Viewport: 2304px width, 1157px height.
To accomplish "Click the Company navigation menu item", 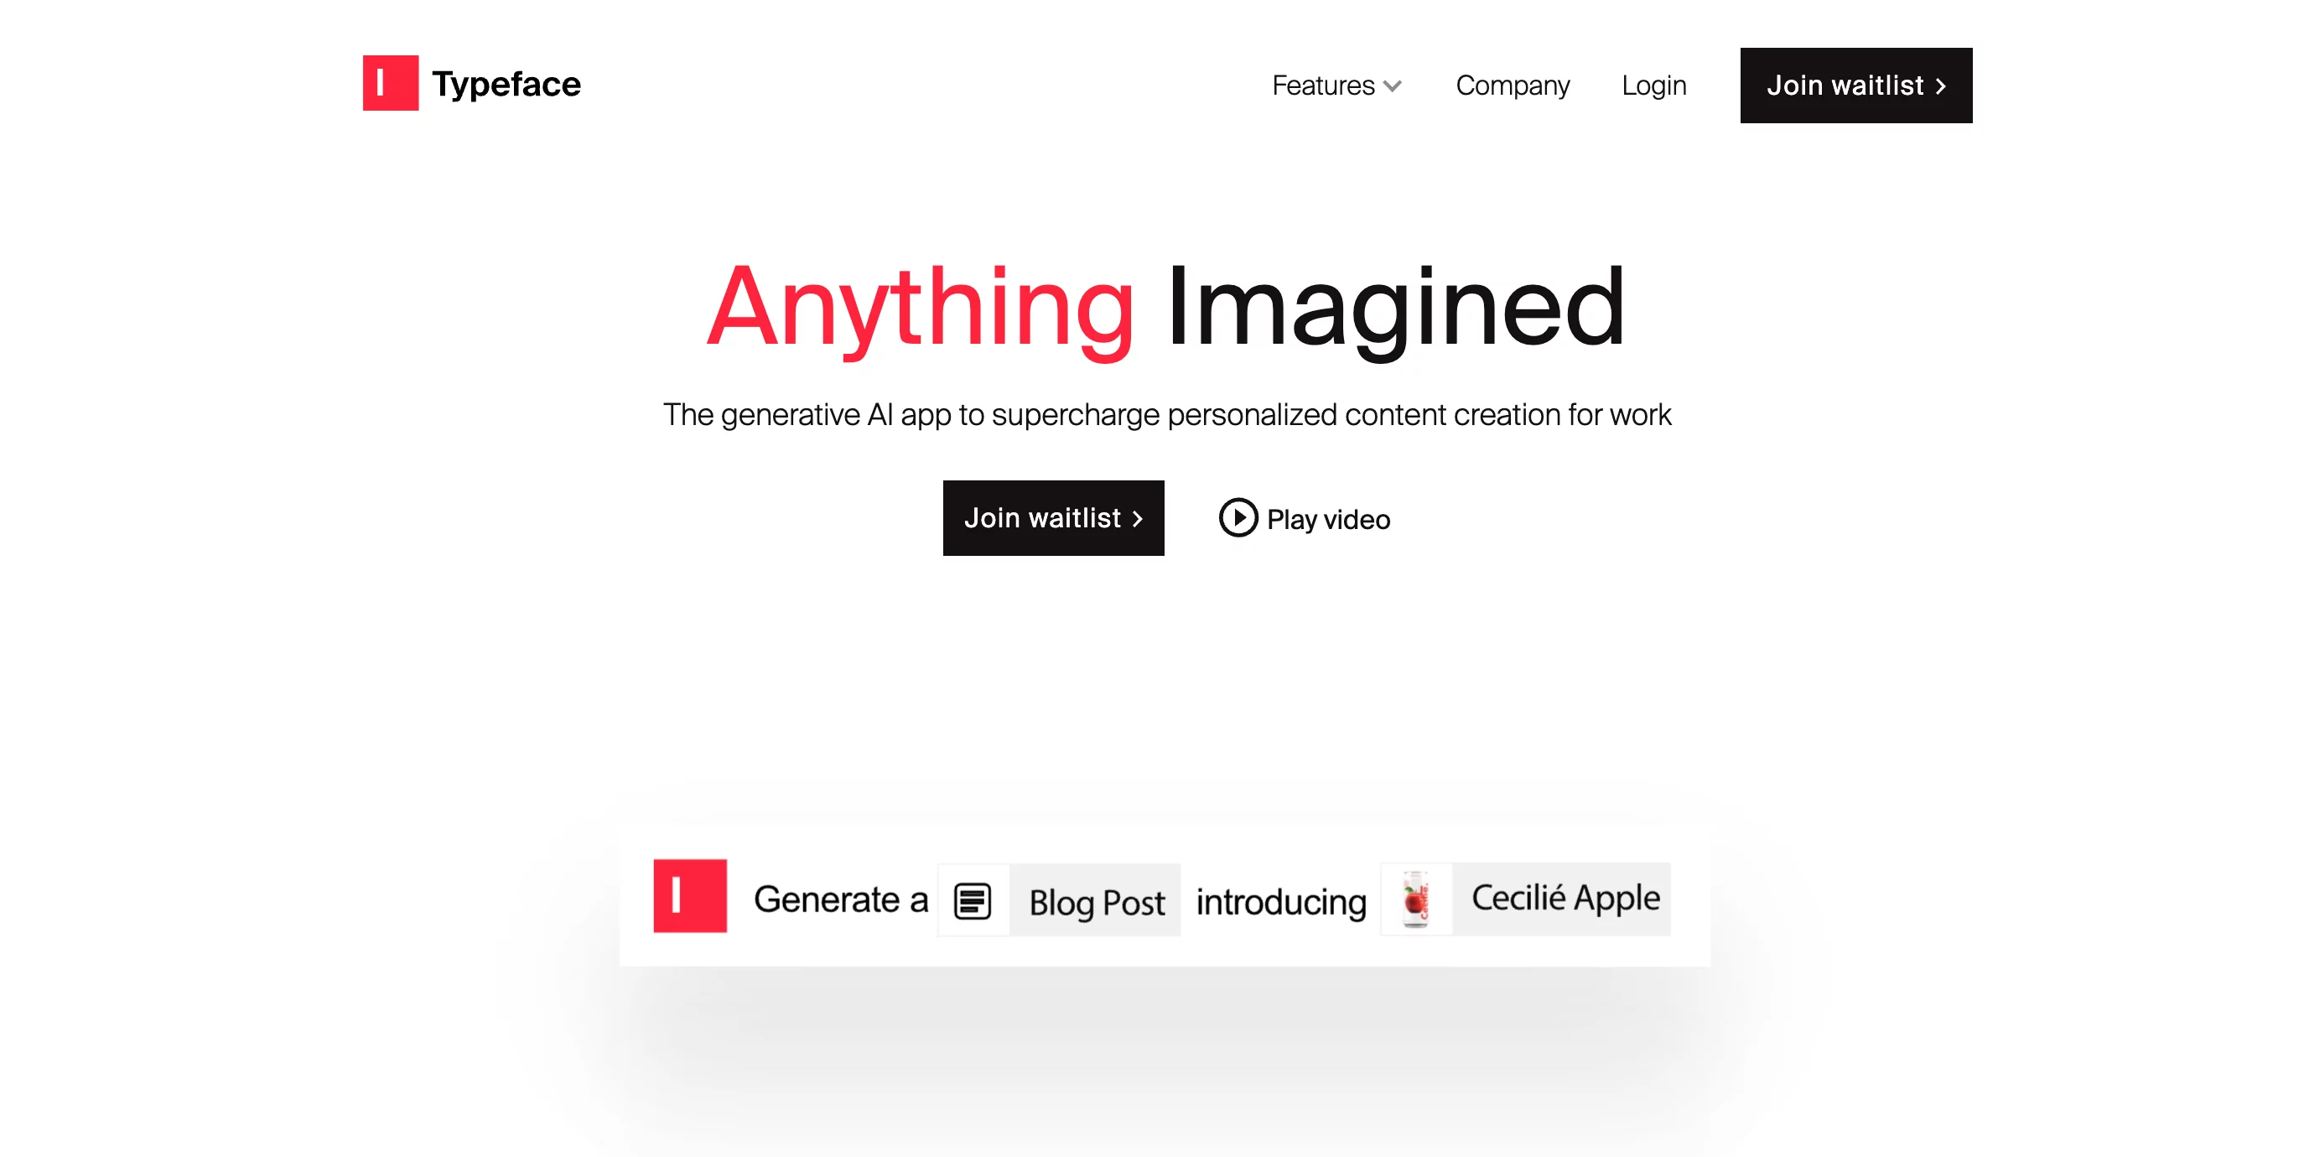I will point(1511,84).
